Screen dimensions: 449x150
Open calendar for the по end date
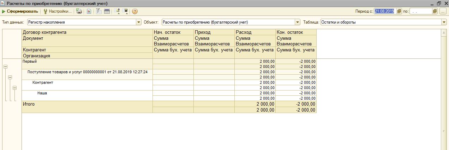coord(435,11)
